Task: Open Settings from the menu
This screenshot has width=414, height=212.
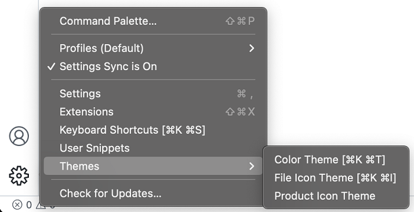Action: [x=153, y=94]
